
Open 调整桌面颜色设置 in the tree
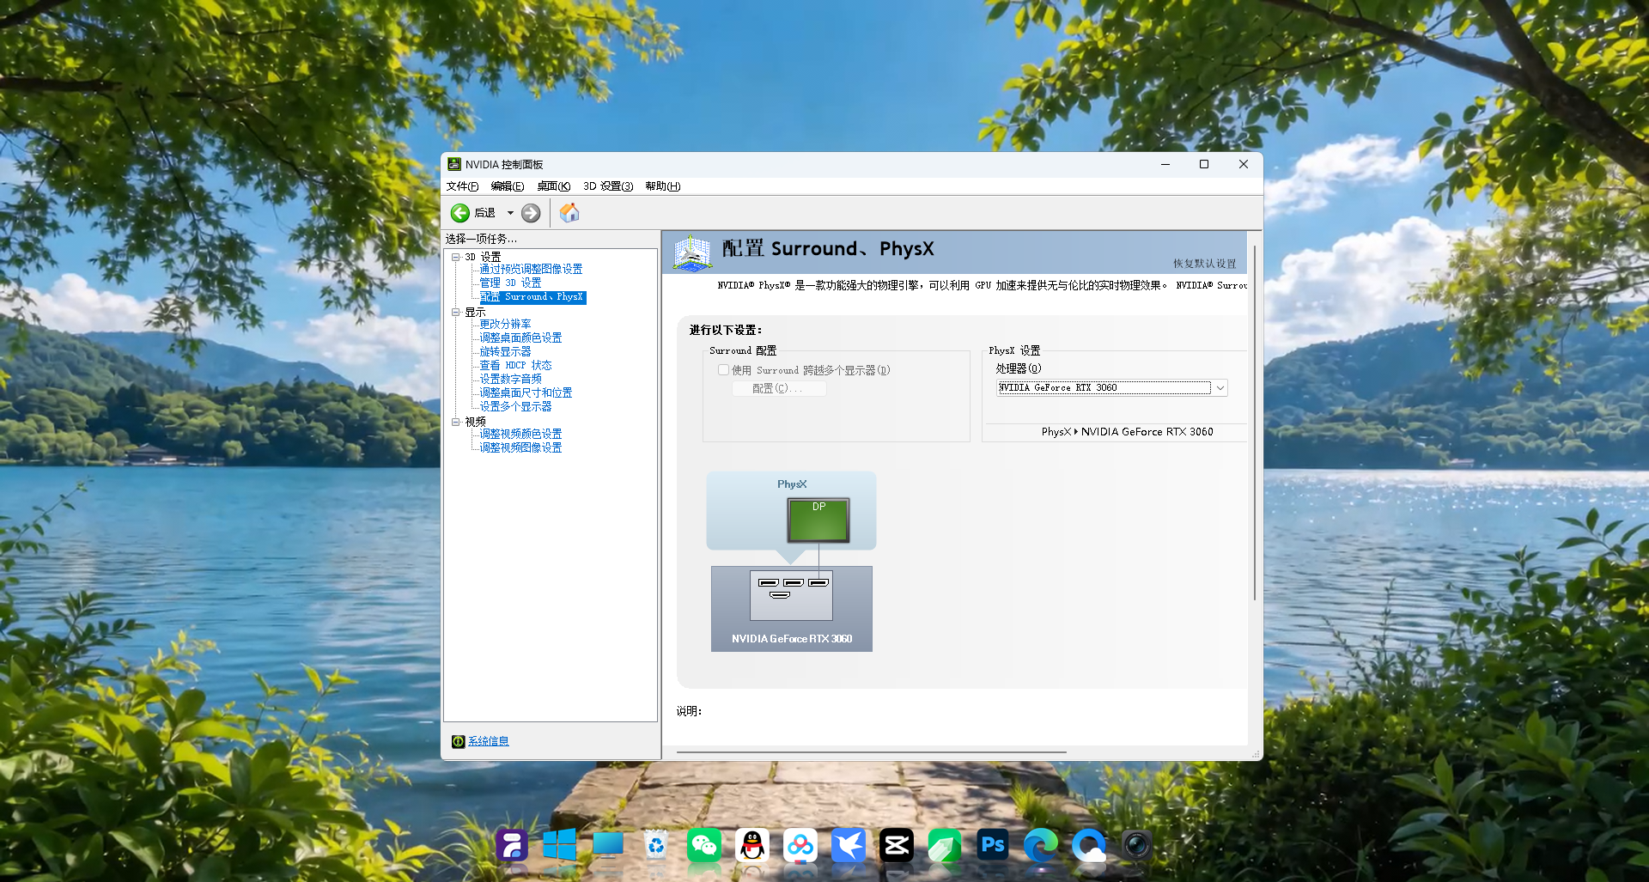(520, 338)
